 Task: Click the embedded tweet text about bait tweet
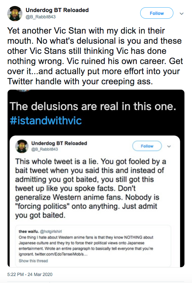91,188
